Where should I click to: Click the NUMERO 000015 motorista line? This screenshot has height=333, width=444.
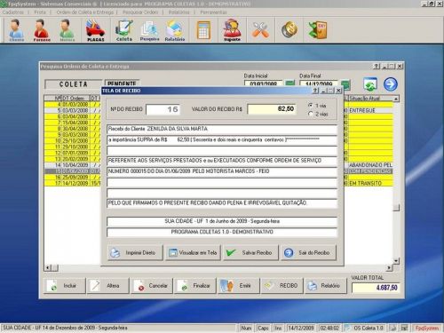click(x=222, y=171)
